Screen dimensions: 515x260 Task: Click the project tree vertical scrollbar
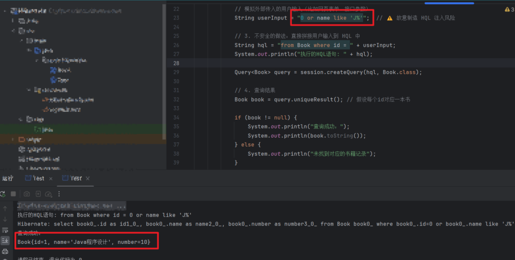[164, 72]
